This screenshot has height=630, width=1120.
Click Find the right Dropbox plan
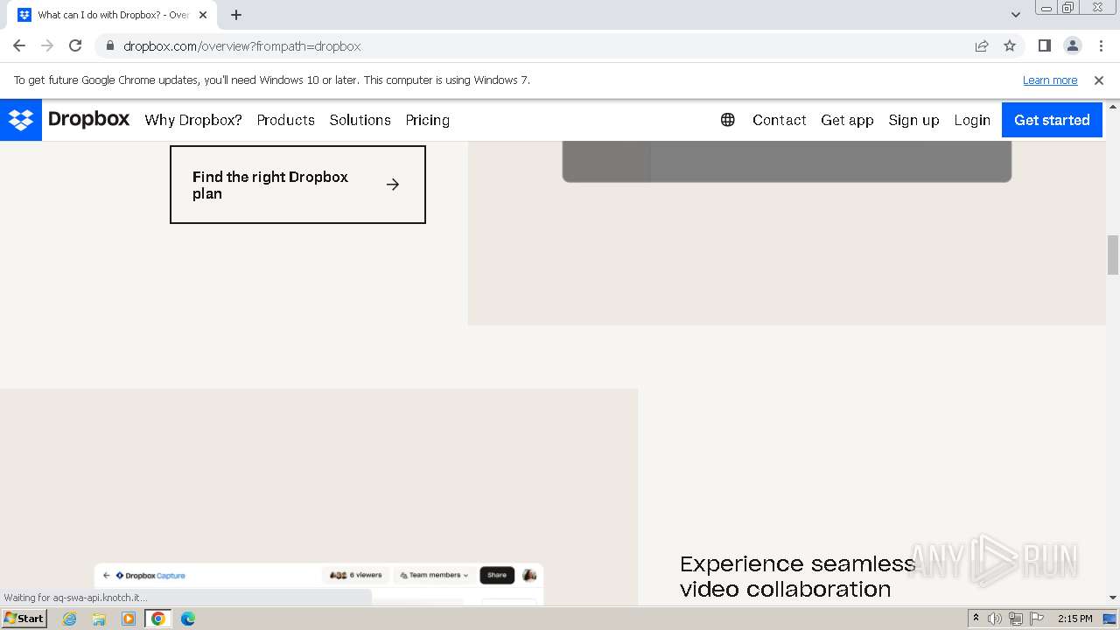[297, 185]
